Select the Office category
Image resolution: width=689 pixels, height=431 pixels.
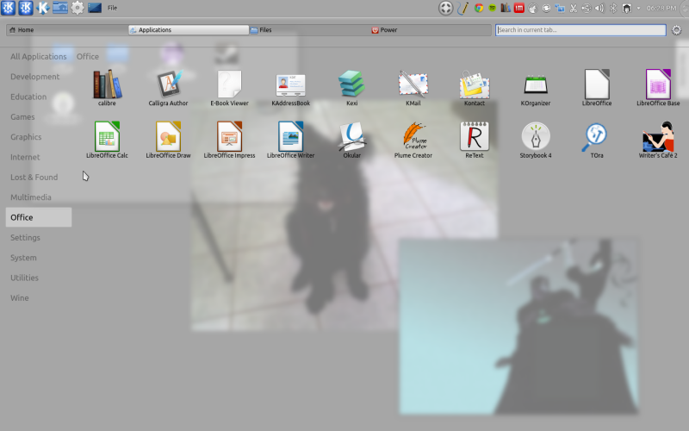click(39, 217)
